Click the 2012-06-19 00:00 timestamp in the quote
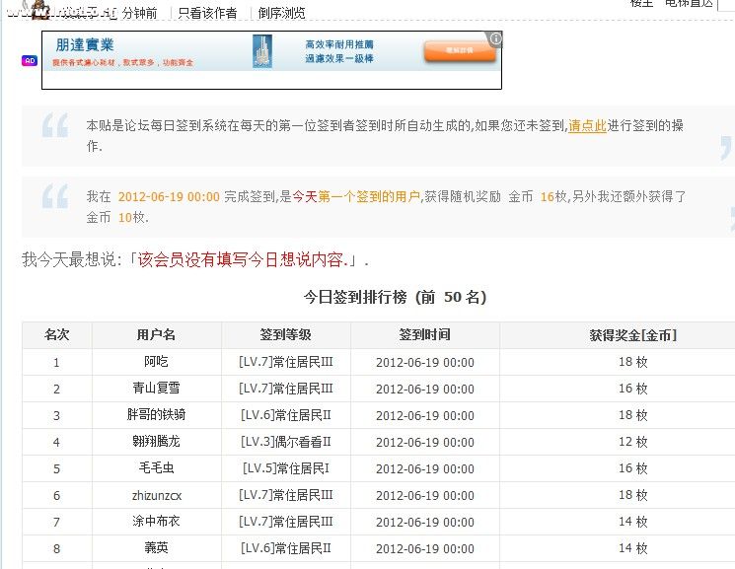The height and width of the screenshot is (569, 735). click(169, 196)
